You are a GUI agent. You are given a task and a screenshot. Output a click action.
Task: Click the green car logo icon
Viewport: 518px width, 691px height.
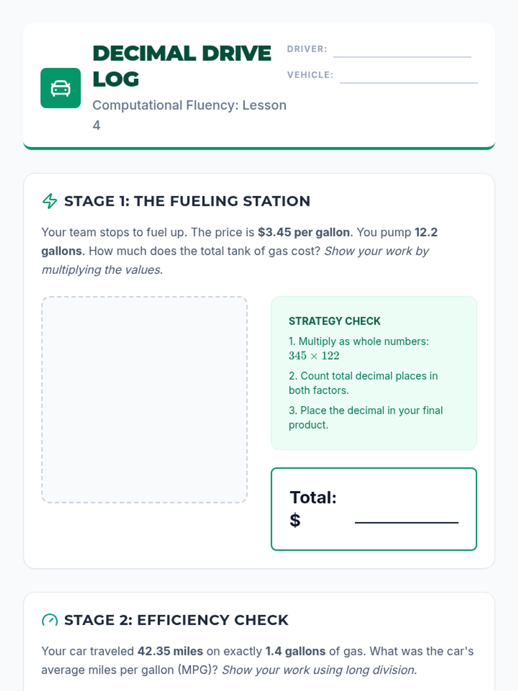pyautogui.click(x=60, y=88)
